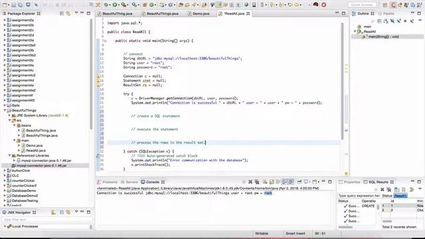Collapse the src folder
425x239 pixels.
pyautogui.click(x=9, y=120)
